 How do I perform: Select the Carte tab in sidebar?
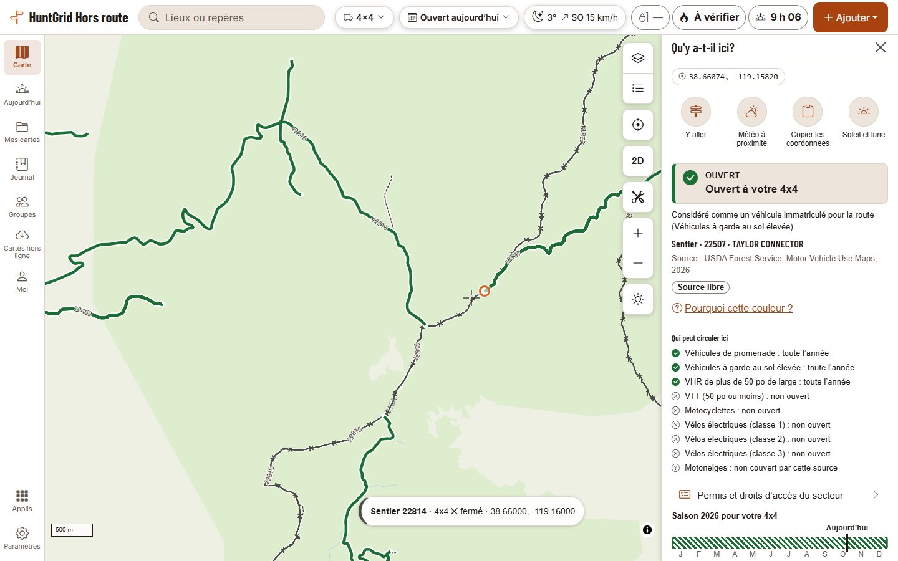pos(22,57)
